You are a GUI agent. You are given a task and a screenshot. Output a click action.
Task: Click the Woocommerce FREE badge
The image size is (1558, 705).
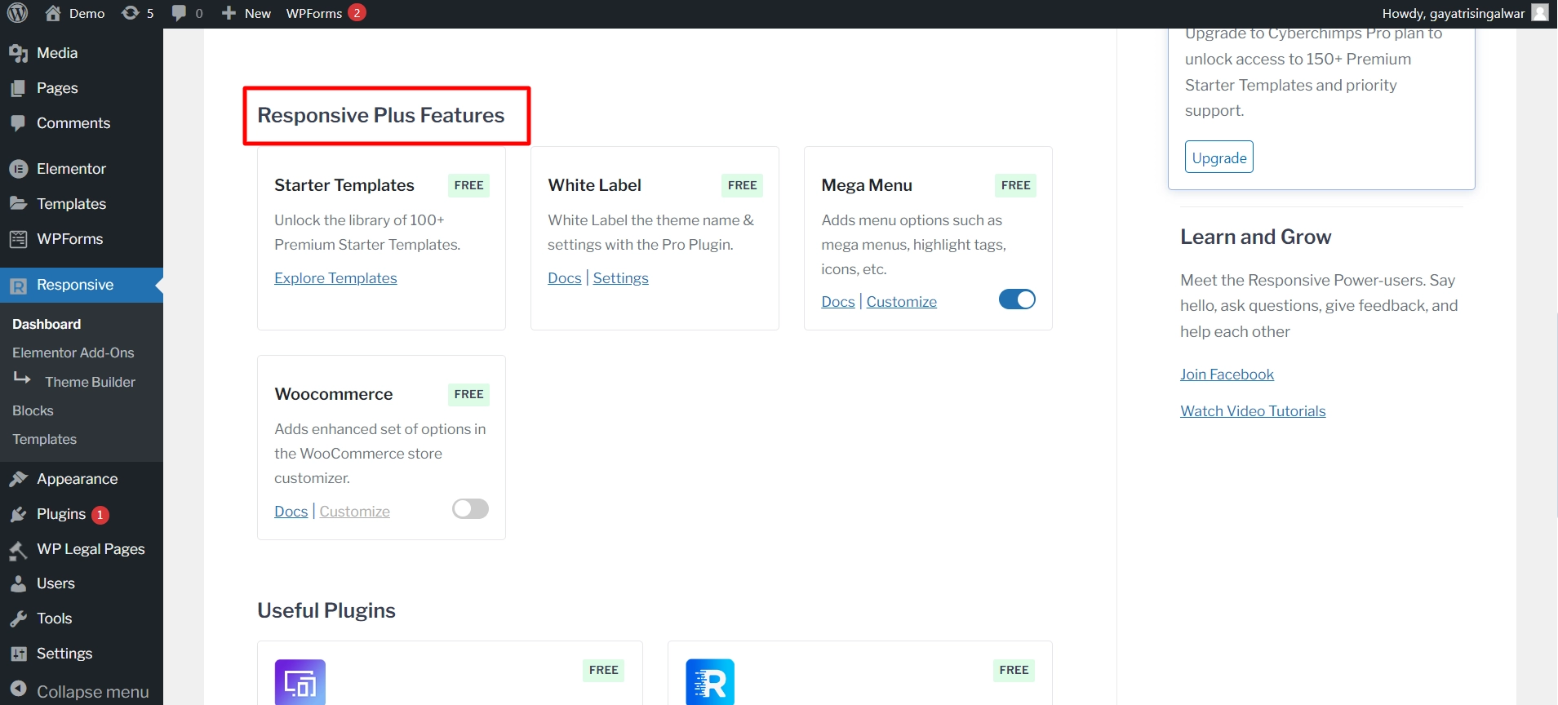pos(468,394)
